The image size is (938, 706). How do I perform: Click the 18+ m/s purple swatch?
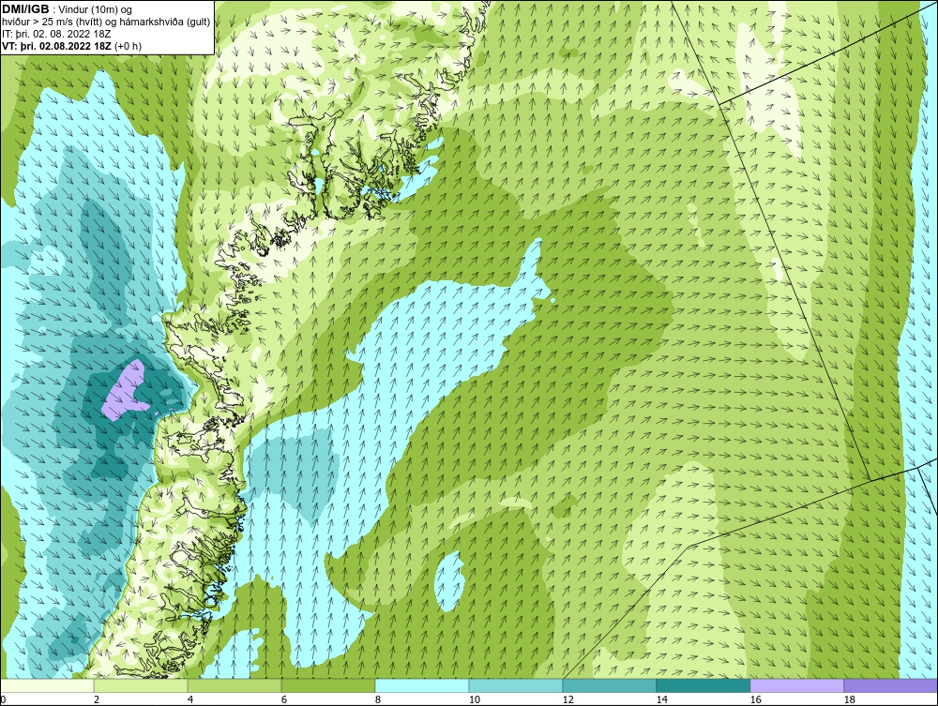coord(891,685)
